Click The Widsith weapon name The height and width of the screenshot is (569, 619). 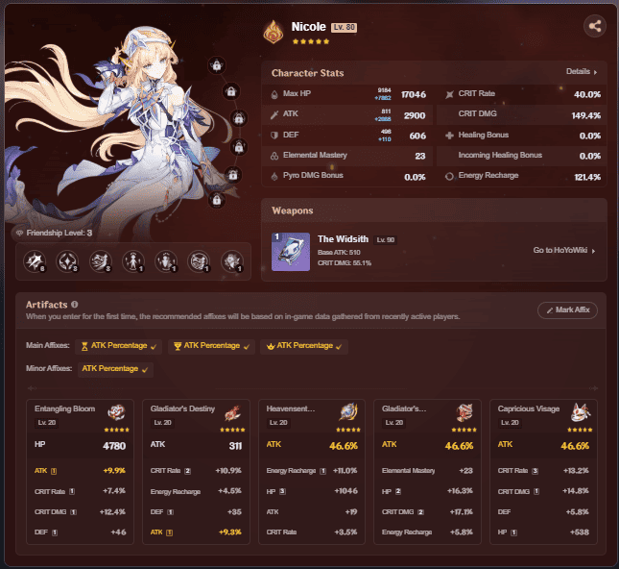coord(343,239)
